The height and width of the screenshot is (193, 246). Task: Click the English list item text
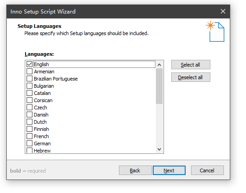point(41,64)
